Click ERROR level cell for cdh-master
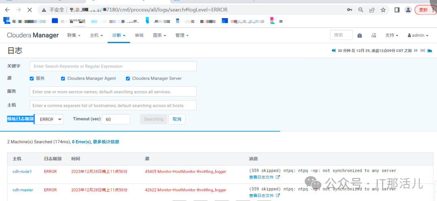 pos(50,190)
